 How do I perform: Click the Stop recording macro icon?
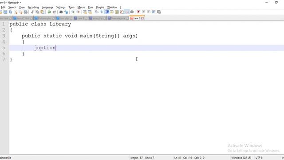tap(144, 12)
